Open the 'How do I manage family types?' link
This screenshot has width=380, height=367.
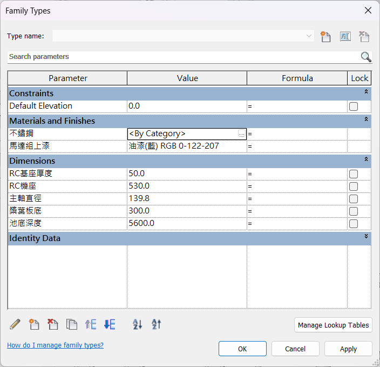55,345
